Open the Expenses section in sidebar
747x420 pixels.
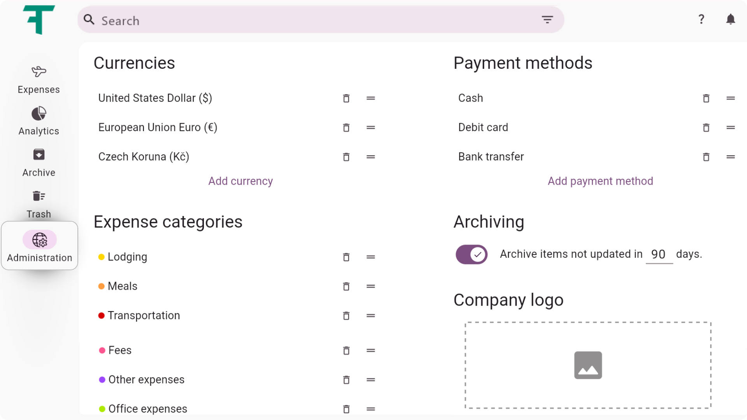pyautogui.click(x=39, y=80)
